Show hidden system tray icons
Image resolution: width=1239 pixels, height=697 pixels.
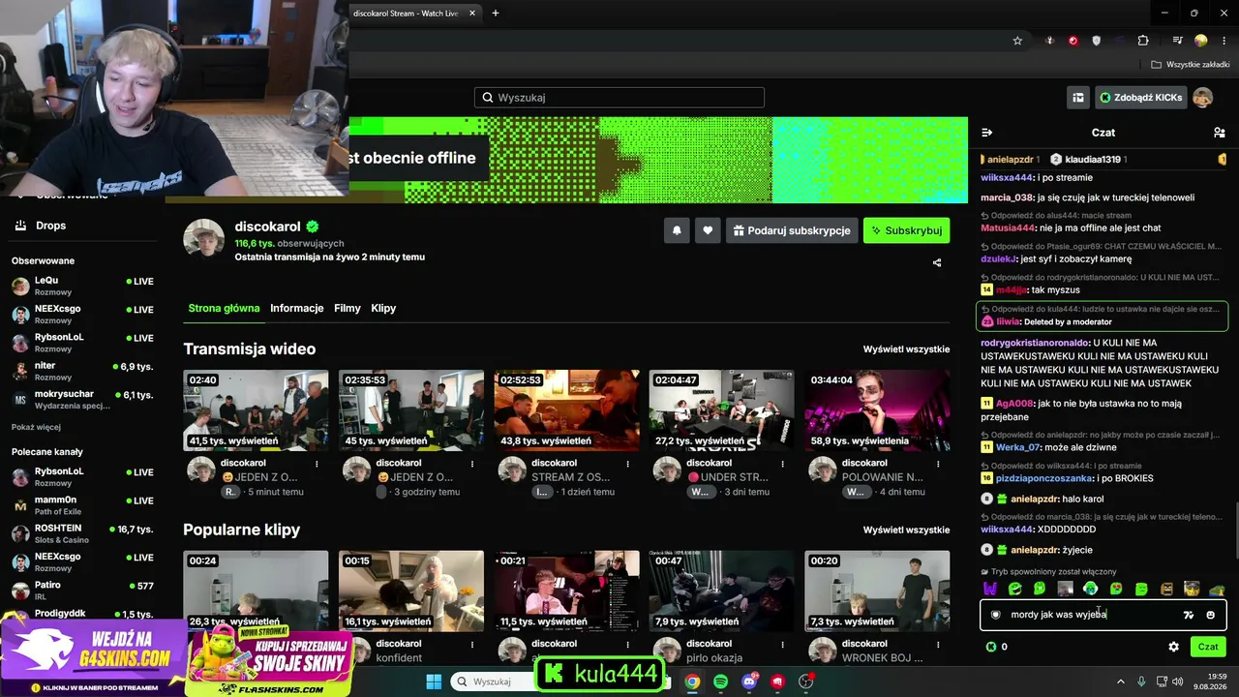pos(1119,682)
